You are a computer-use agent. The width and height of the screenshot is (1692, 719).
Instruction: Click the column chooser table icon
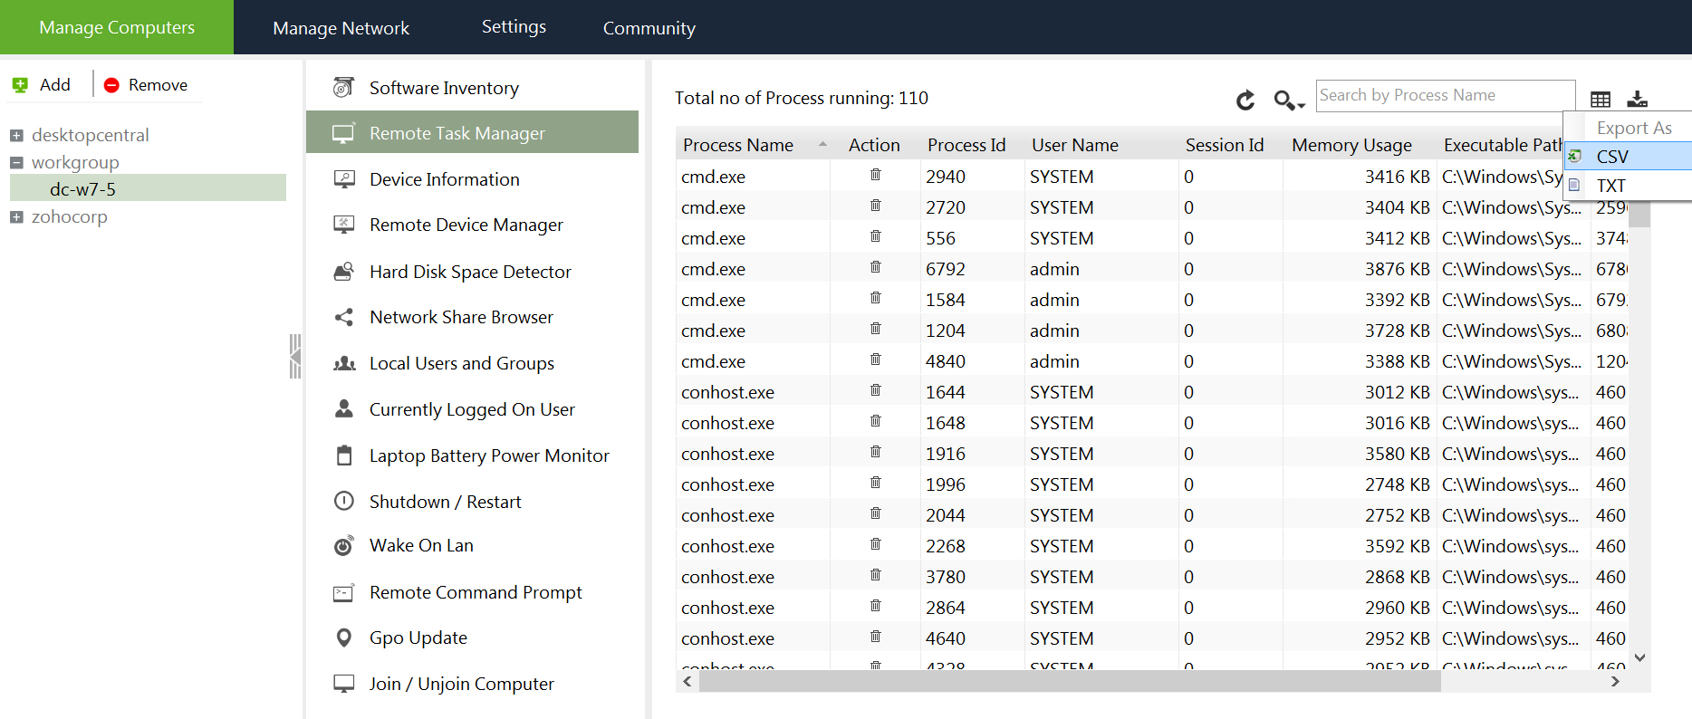(x=1601, y=100)
